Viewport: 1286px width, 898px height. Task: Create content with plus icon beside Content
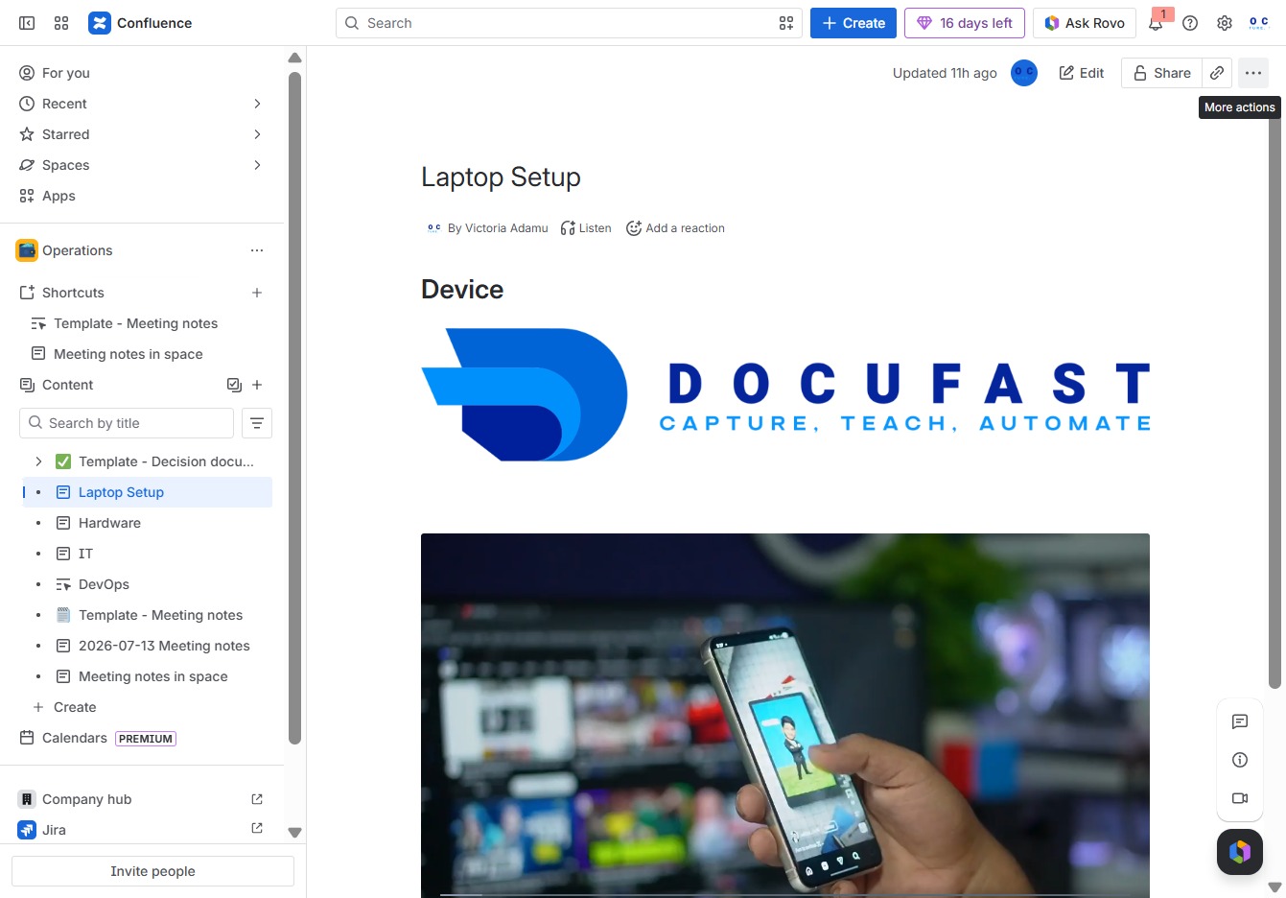[257, 385]
